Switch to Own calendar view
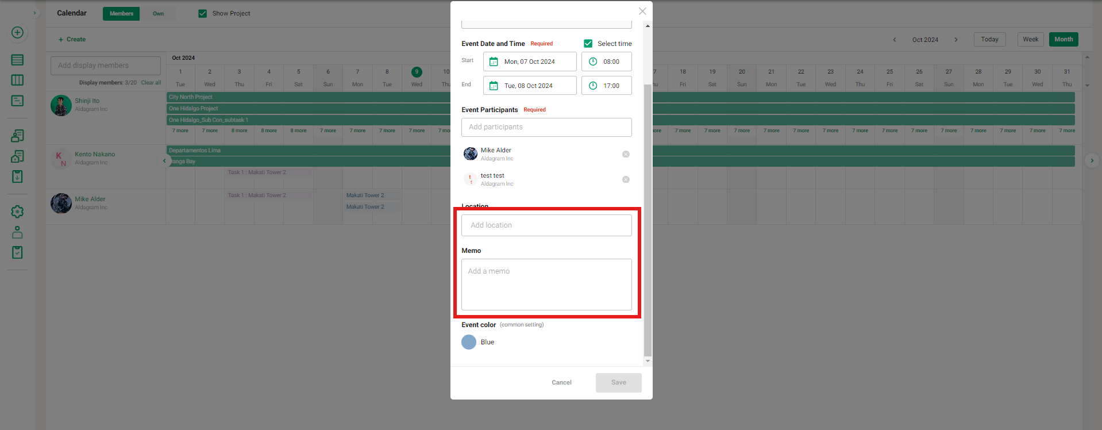The height and width of the screenshot is (430, 1102). point(158,14)
